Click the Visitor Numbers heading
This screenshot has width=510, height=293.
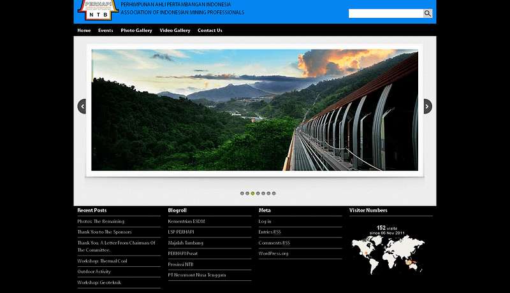coord(368,210)
